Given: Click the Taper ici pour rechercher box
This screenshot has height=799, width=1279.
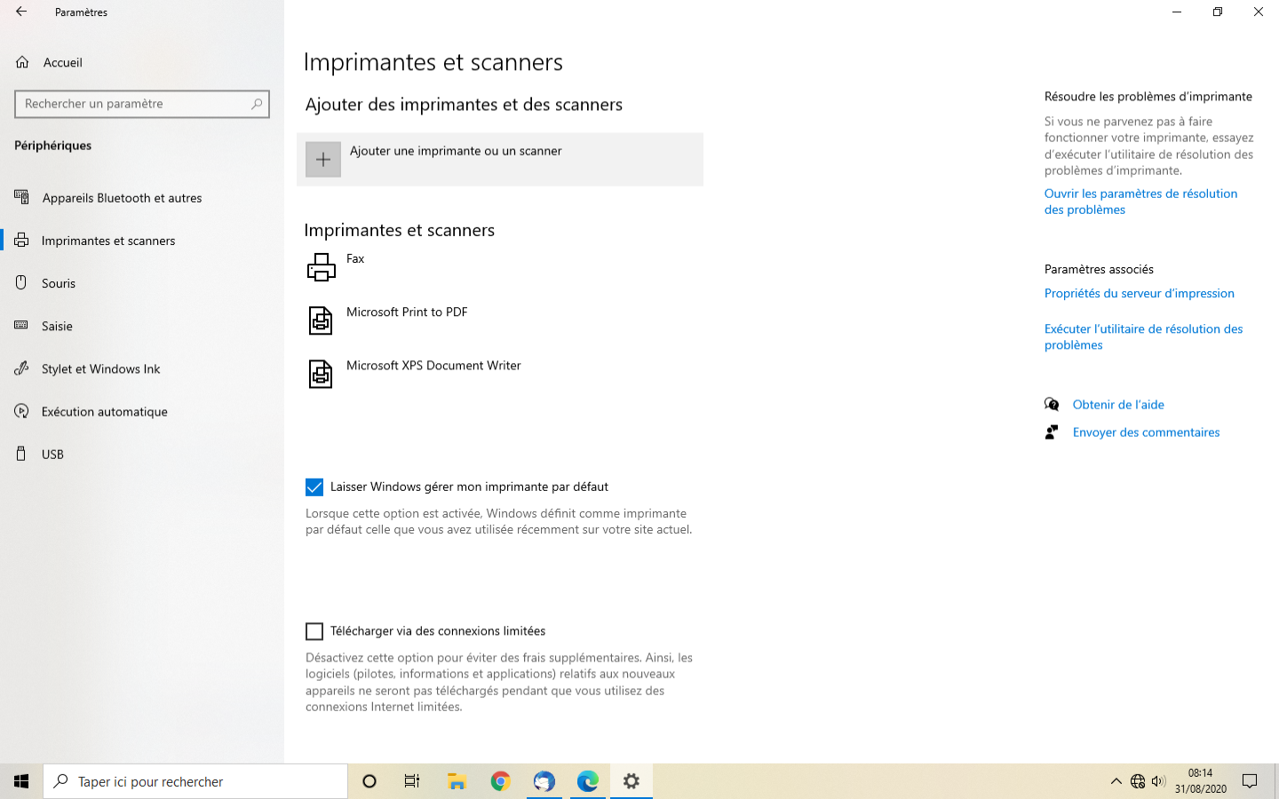Looking at the screenshot, I should point(195,781).
